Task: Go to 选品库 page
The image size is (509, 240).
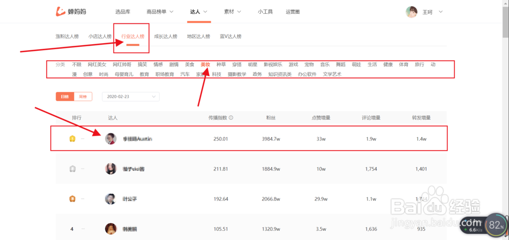Action: (123, 12)
